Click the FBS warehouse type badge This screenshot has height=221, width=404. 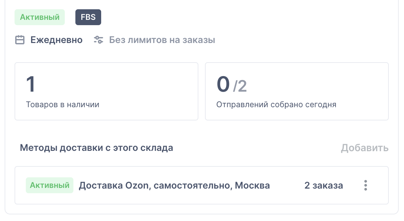88,17
